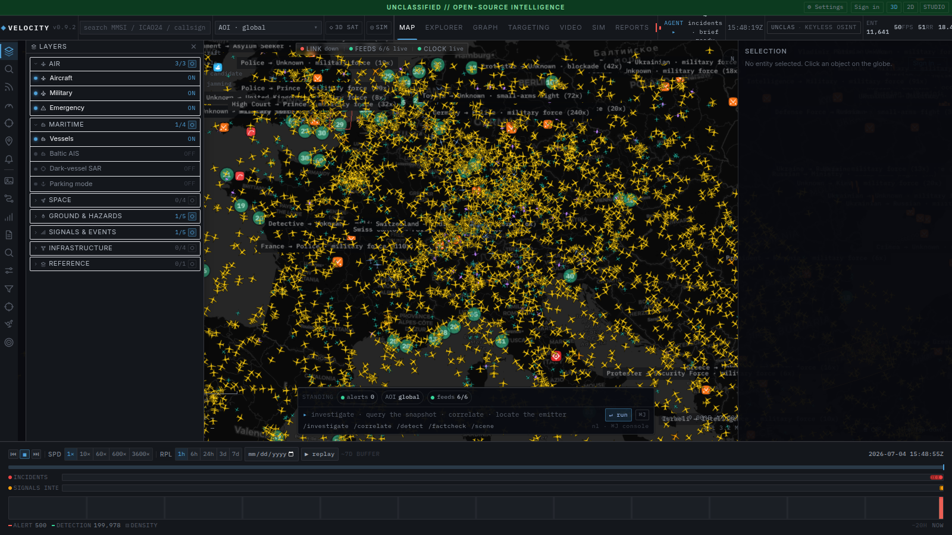The height and width of the screenshot is (535, 952).
Task: Start replay with the replay button
Action: click(x=320, y=454)
